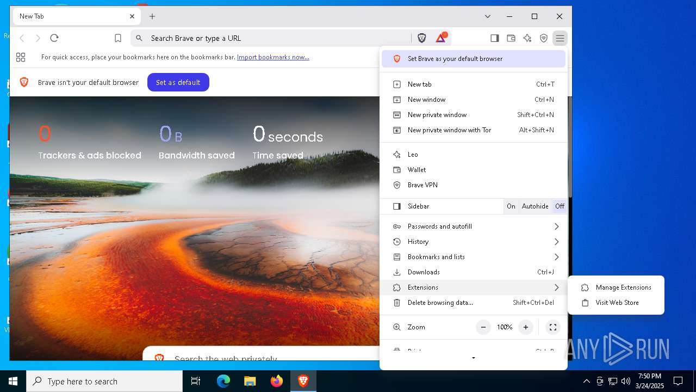
Task: Open Leo AI sparkle toolbar icon
Action: click(527, 38)
